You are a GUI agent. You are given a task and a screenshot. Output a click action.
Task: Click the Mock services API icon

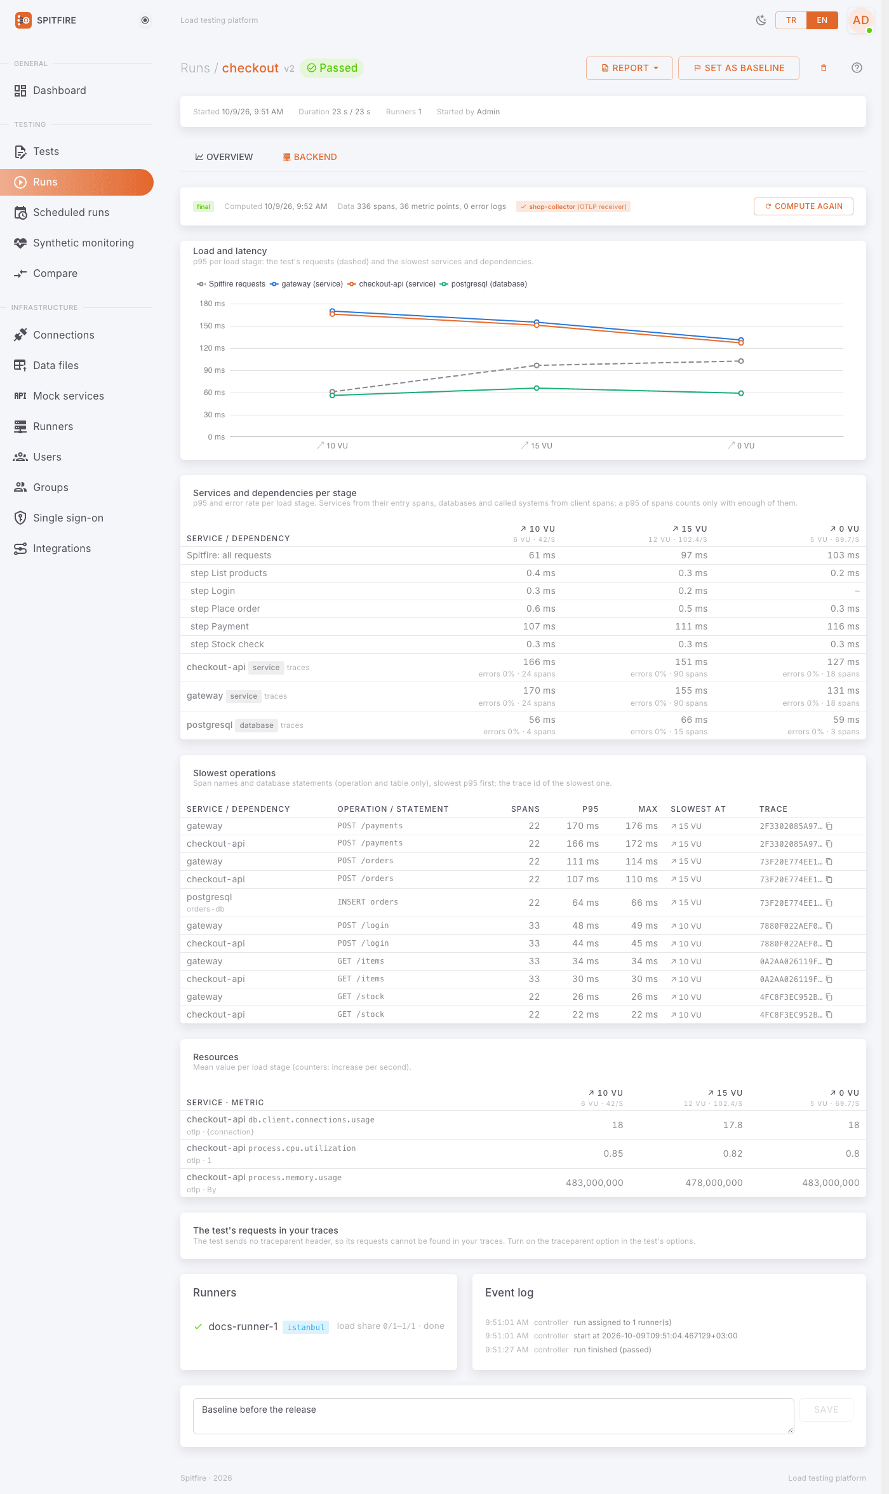click(20, 396)
